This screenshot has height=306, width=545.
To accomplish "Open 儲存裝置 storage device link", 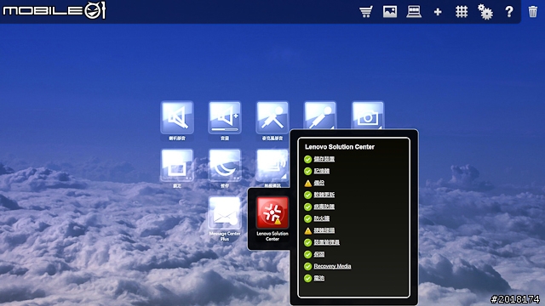I will tap(324, 159).
